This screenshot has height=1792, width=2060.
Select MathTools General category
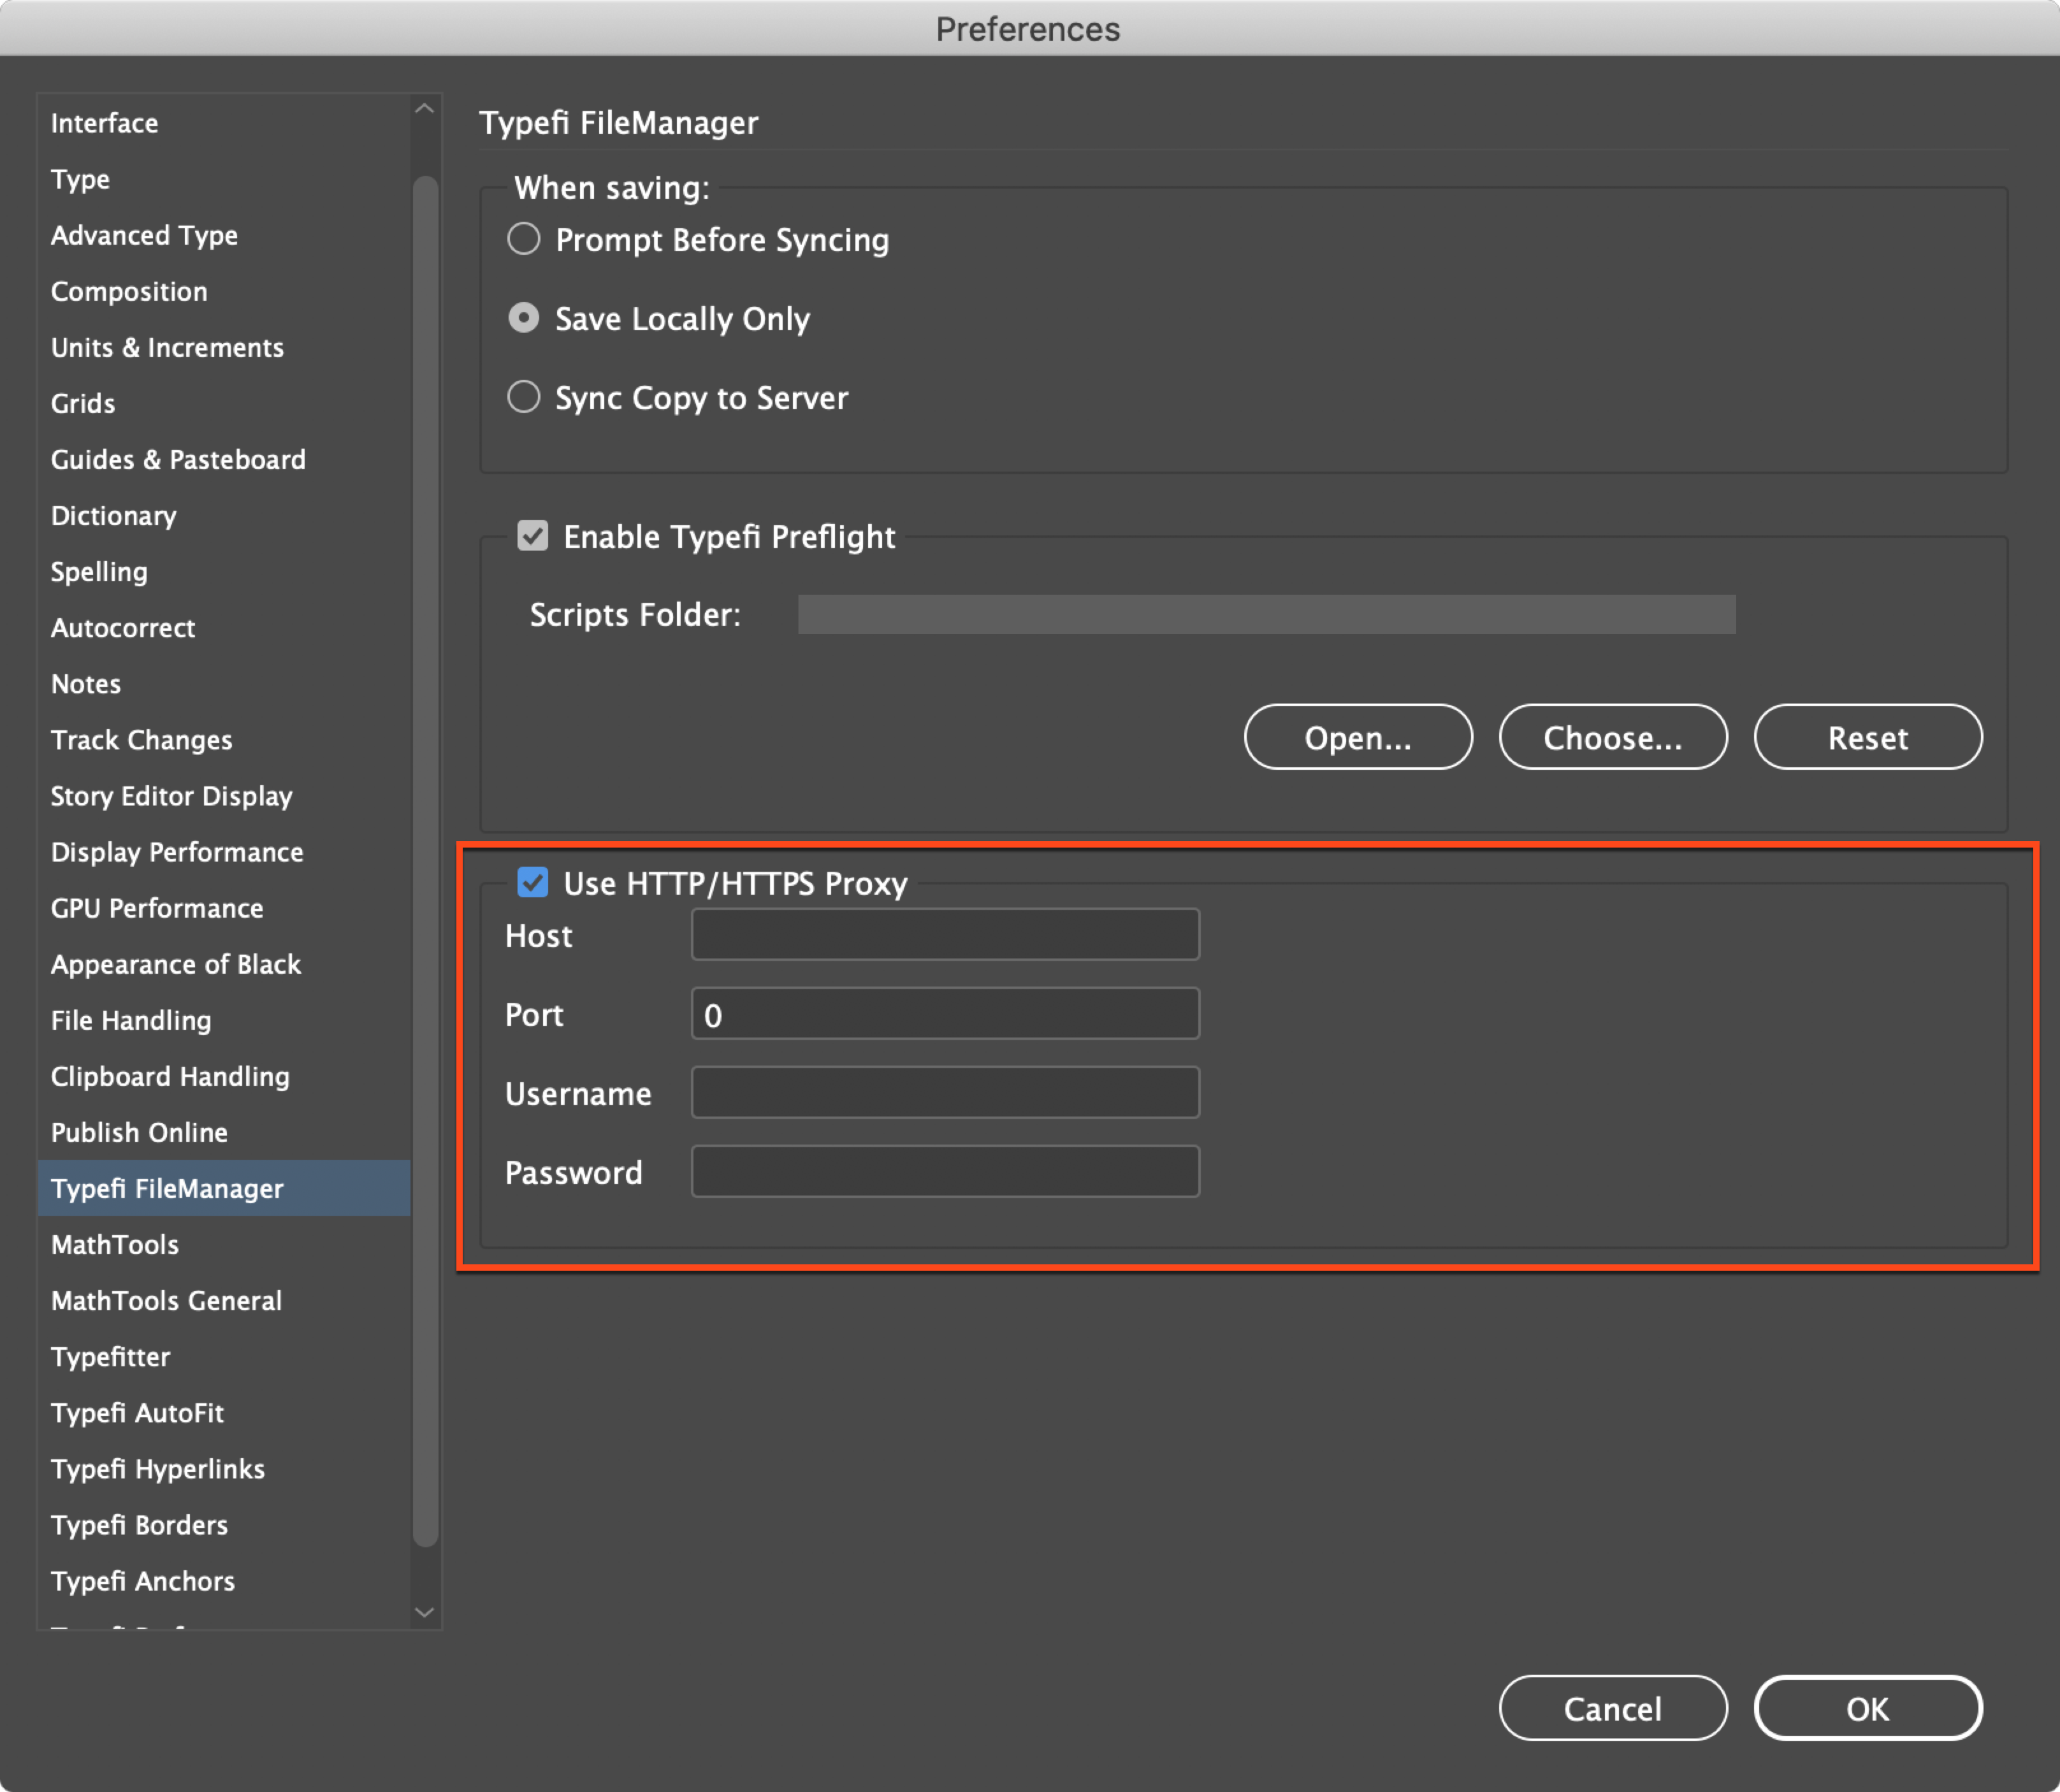224,1300
